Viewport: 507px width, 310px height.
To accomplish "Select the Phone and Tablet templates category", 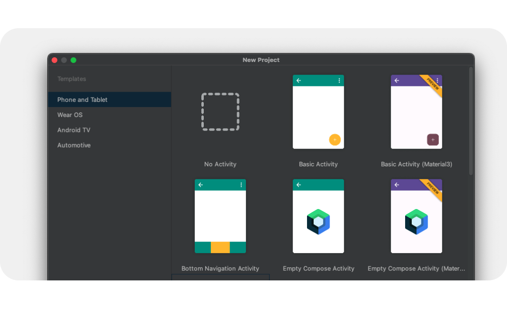I will click(x=82, y=100).
